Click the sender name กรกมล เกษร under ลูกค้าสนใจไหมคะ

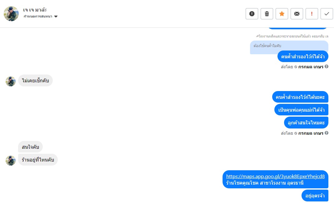311,133
